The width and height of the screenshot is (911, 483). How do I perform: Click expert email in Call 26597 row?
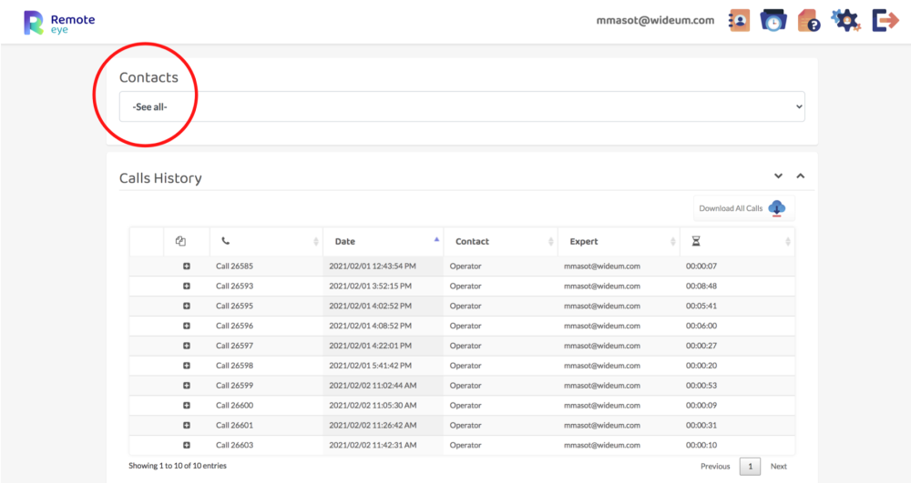click(602, 346)
